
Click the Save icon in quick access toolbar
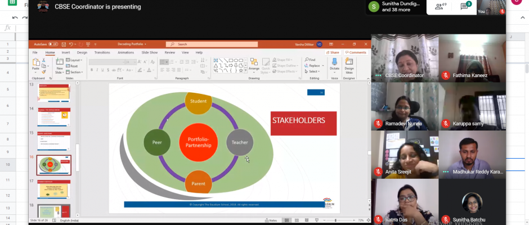(x=64, y=44)
